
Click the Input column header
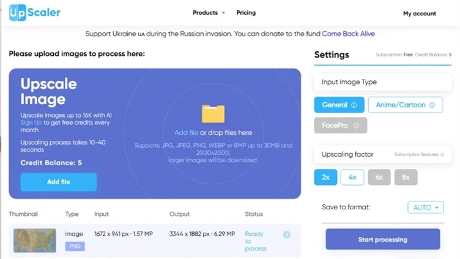pos(101,214)
